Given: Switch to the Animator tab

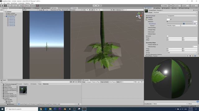Looking at the screenshot, I should 36,8.
